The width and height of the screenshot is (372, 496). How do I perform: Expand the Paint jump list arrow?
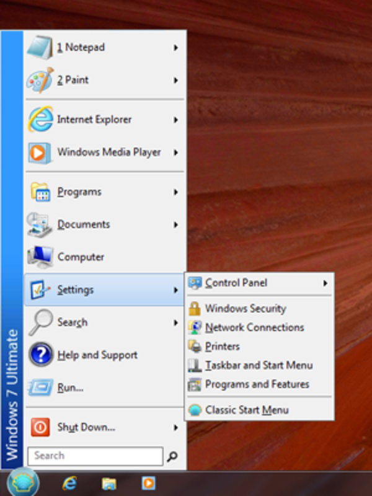click(175, 81)
